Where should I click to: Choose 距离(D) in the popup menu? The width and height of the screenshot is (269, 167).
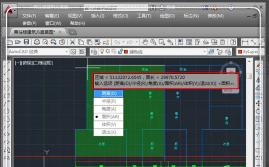point(108,94)
